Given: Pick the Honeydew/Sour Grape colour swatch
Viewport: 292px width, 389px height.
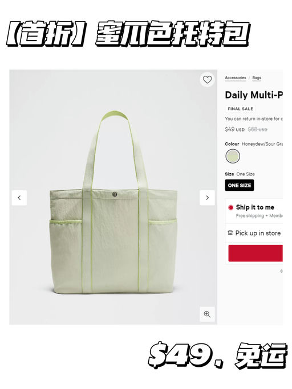Looking at the screenshot, I should (x=233, y=156).
